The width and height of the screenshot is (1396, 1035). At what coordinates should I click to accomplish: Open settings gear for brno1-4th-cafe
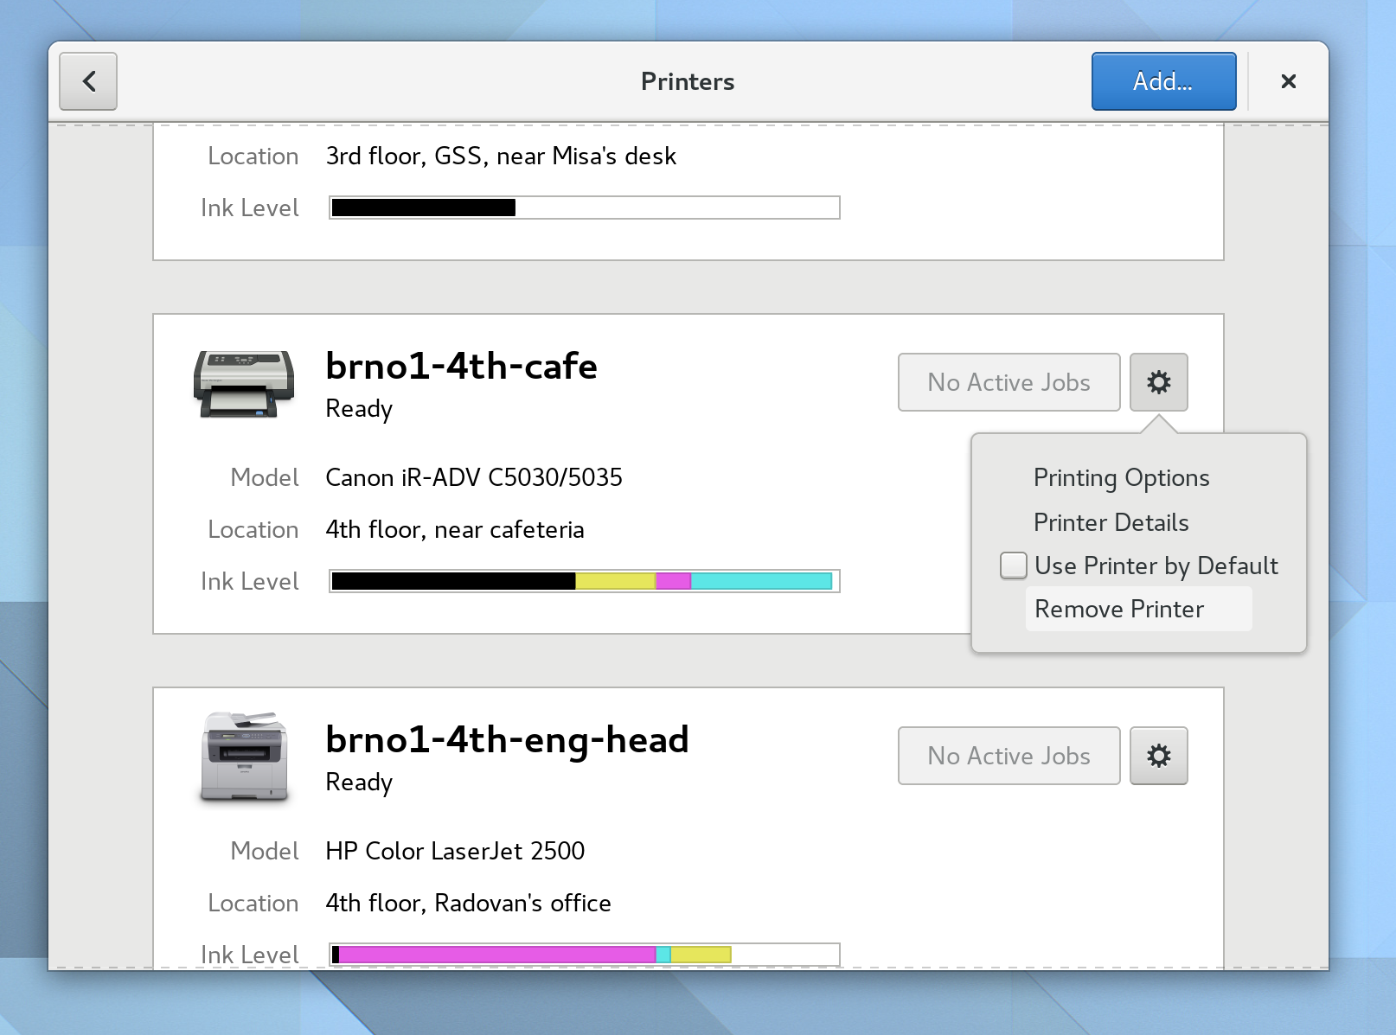click(x=1158, y=382)
